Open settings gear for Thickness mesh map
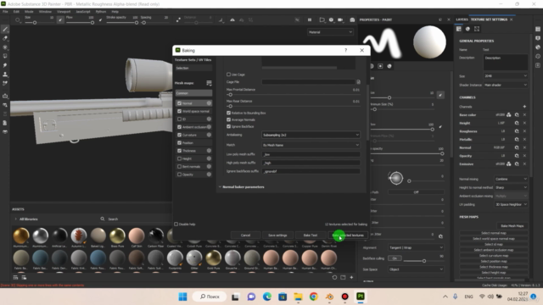This screenshot has height=305, width=543. click(209, 151)
